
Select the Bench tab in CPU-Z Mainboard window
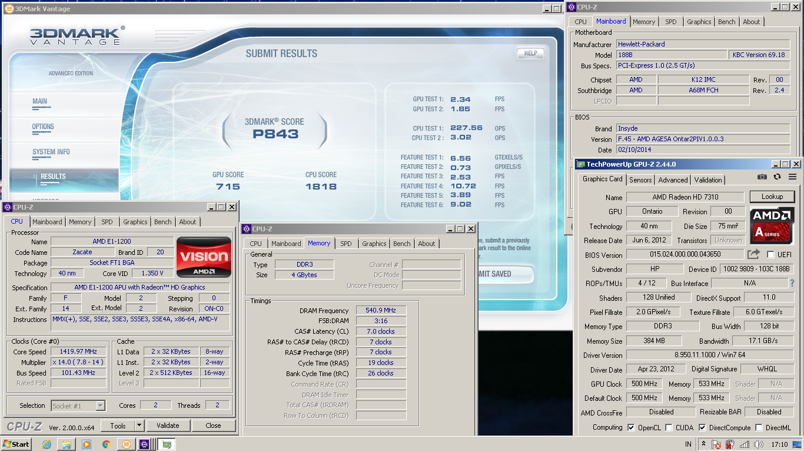click(x=727, y=22)
